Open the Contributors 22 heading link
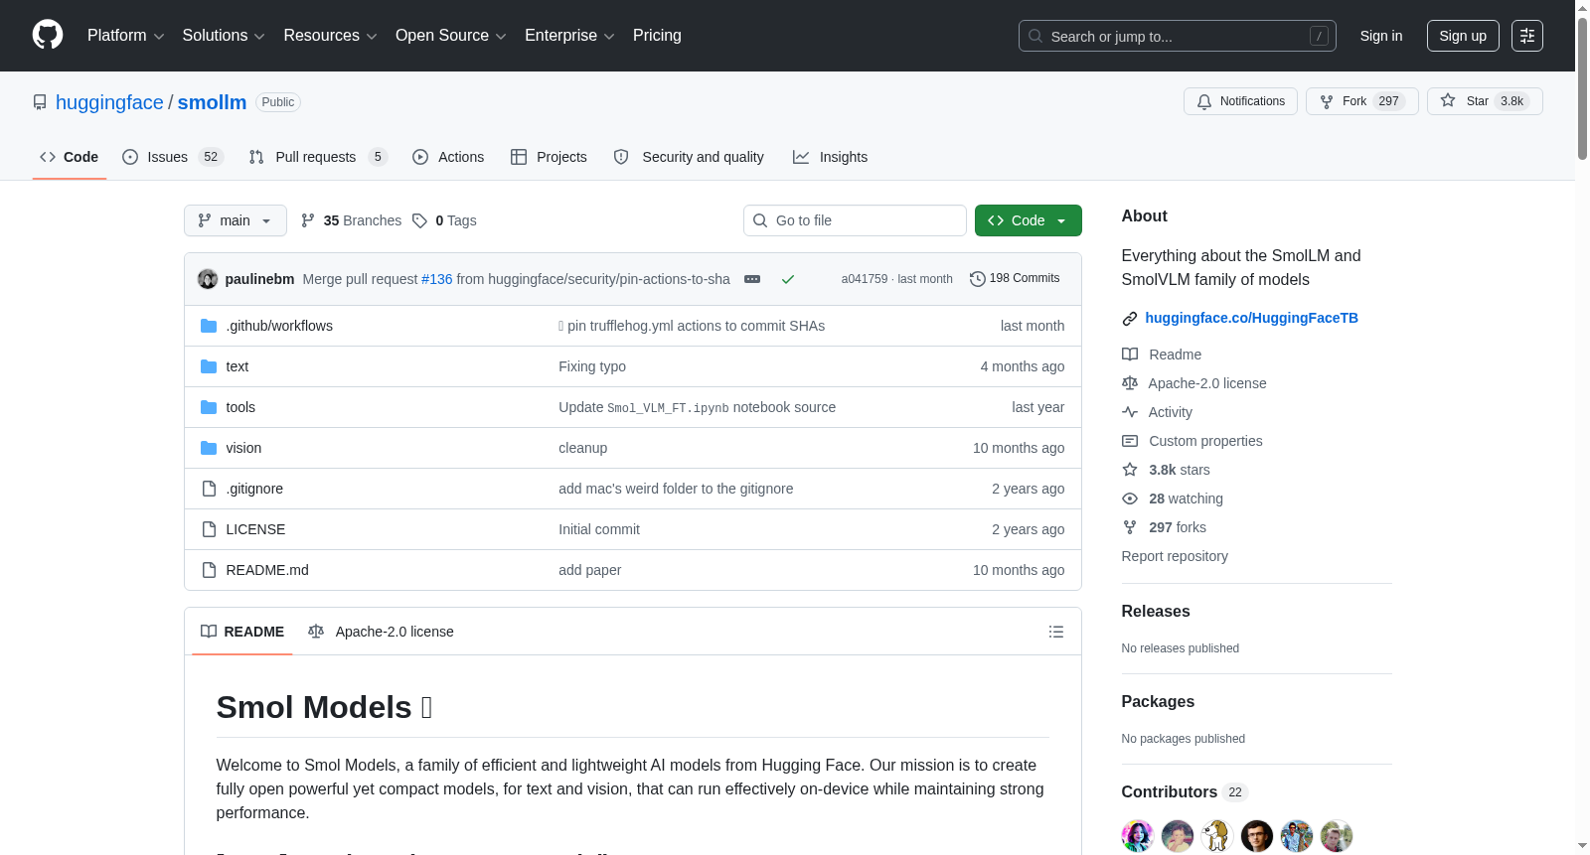The image size is (1590, 855). click(x=1185, y=792)
